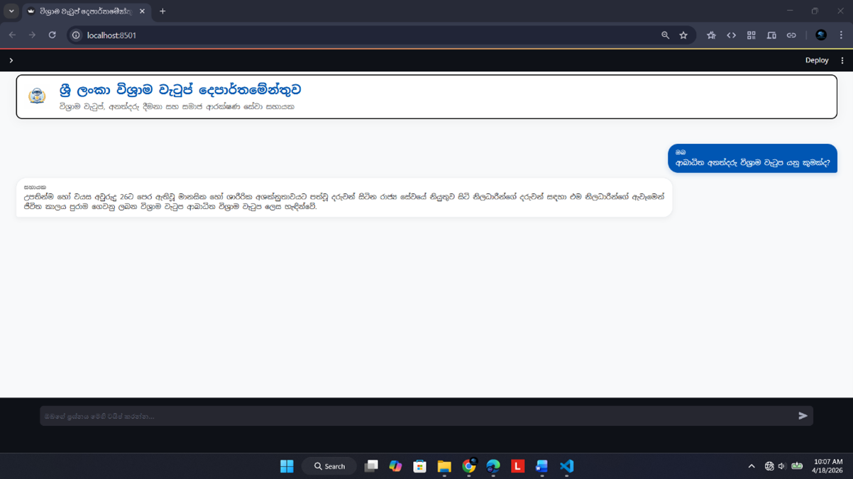
Task: Click the code brackets extension icon
Action: click(731, 35)
